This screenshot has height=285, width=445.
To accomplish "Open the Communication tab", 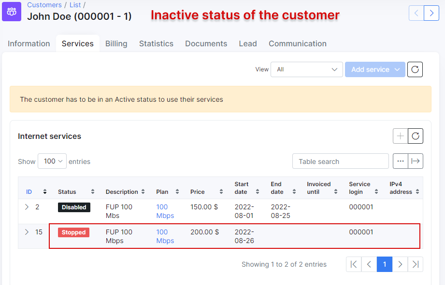I will [x=297, y=43].
